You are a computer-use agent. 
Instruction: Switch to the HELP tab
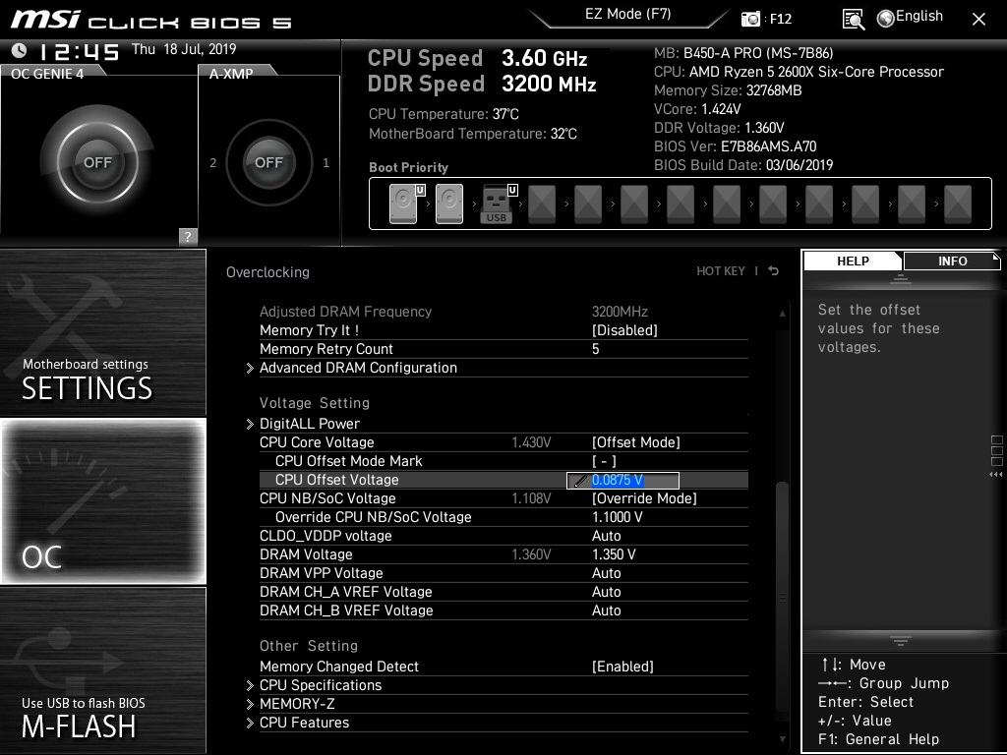tap(853, 261)
